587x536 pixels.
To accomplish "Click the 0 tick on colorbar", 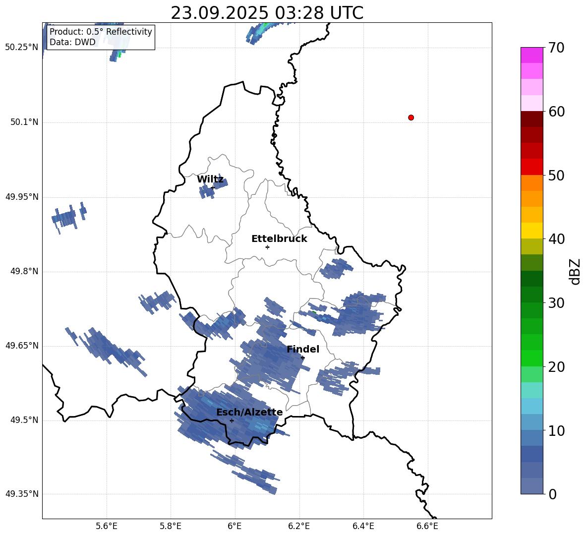I will point(553,494).
